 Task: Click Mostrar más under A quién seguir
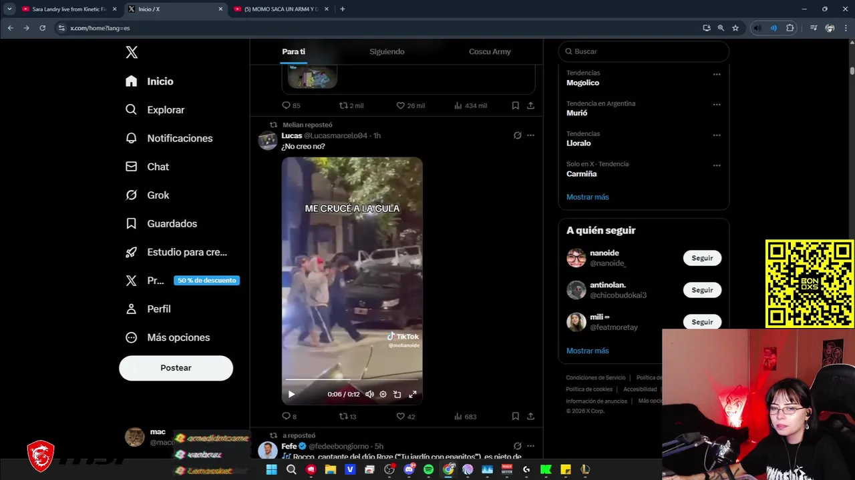point(588,351)
